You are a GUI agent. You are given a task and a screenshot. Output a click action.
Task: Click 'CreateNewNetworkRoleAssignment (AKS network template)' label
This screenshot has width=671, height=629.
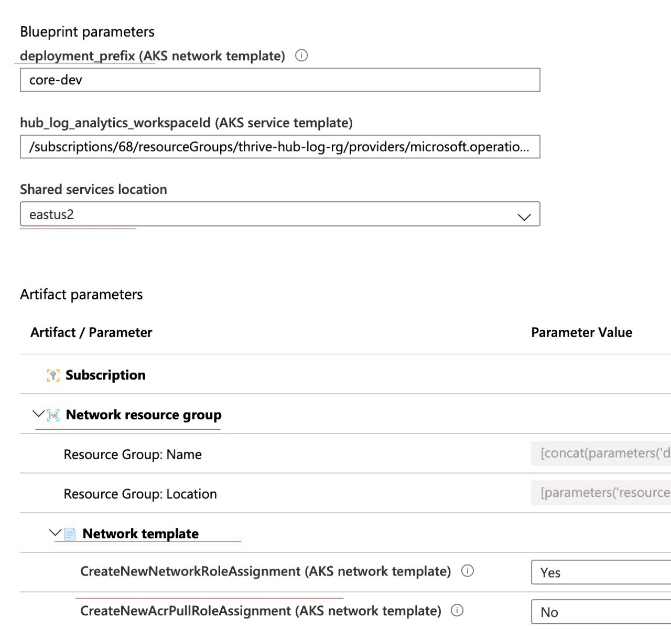tap(265, 571)
